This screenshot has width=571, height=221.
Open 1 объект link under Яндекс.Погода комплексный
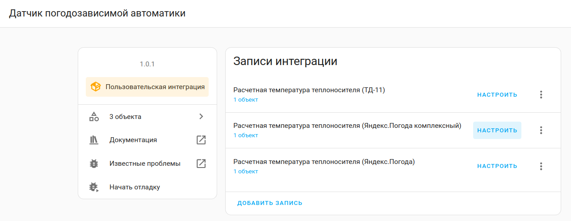coord(246,135)
